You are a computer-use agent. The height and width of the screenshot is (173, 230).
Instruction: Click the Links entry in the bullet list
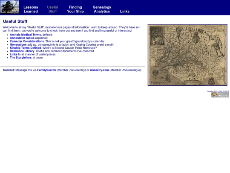[14, 54]
